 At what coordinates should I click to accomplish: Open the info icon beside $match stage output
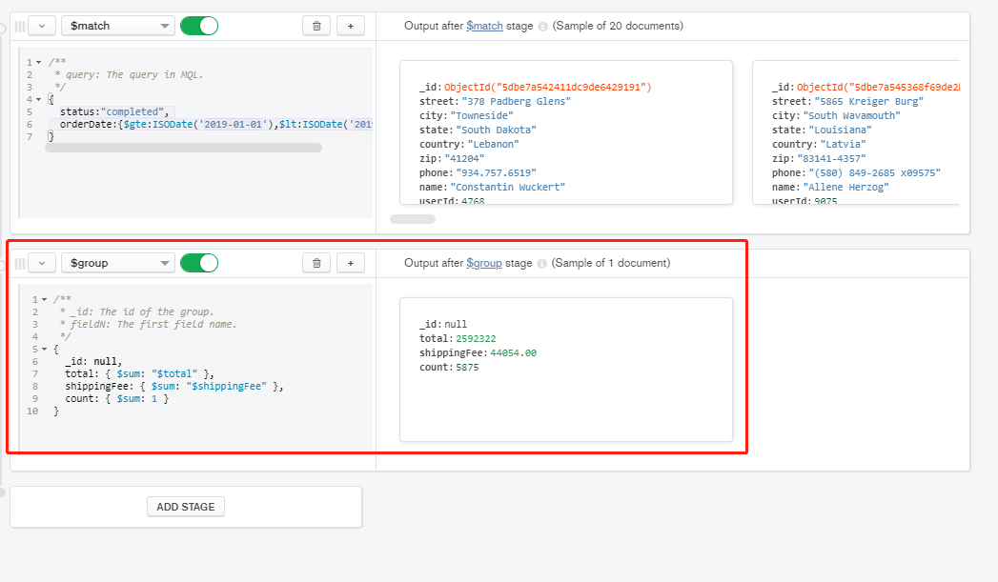[x=543, y=26]
